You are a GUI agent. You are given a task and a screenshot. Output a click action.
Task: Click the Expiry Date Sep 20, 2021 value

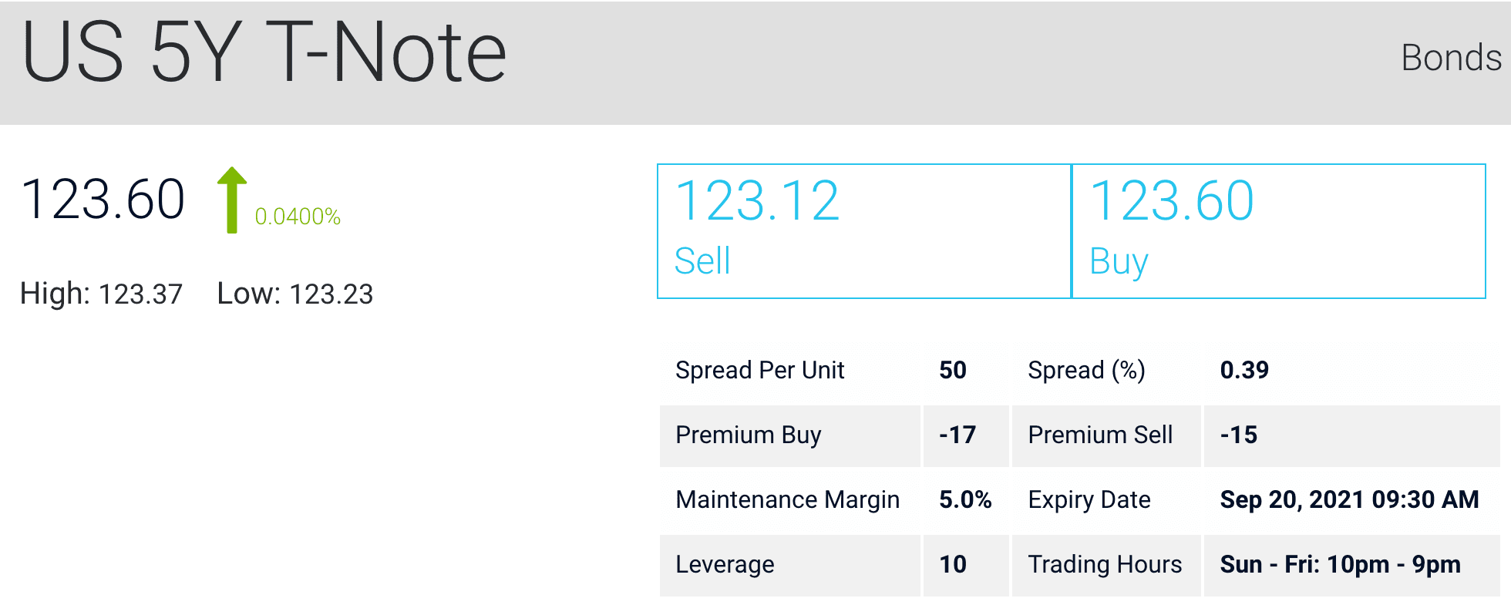click(1348, 499)
